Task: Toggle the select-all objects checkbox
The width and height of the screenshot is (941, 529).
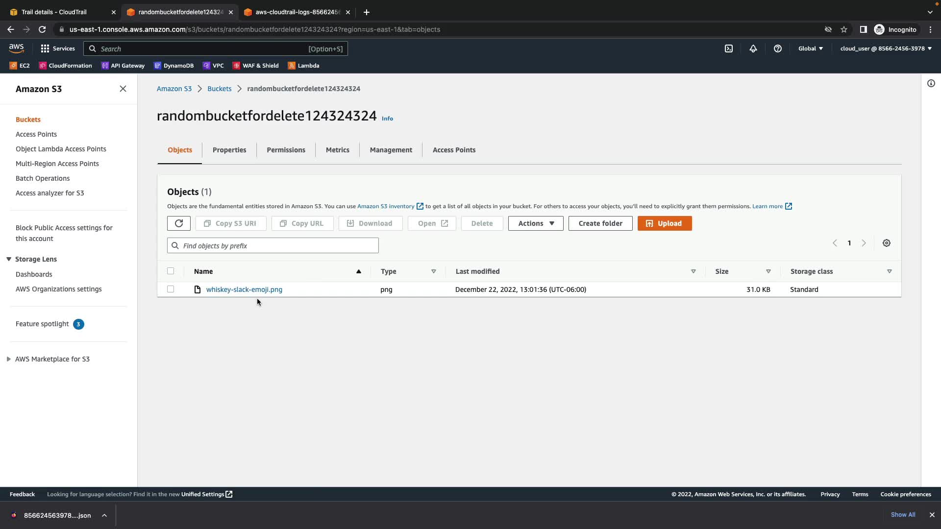Action: (x=171, y=271)
